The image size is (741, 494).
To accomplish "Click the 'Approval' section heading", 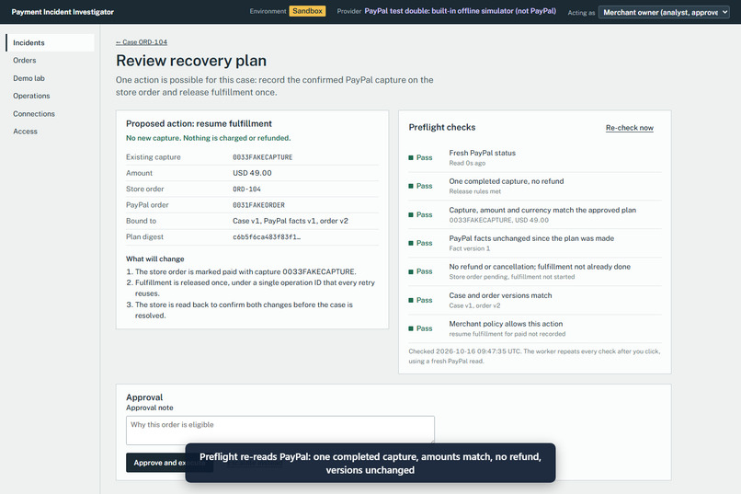I will tap(144, 397).
